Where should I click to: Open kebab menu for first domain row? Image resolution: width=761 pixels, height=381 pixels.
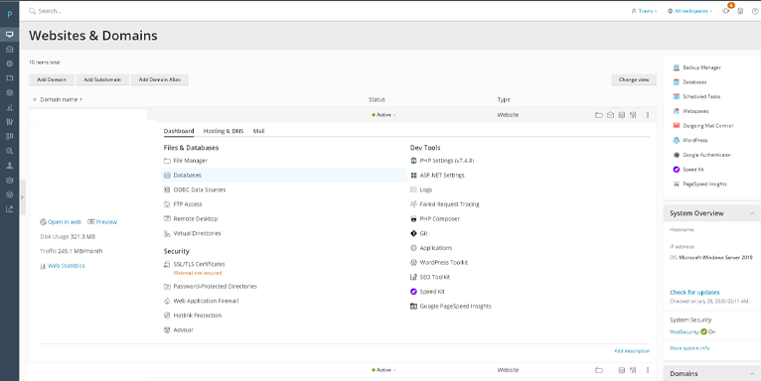tap(648, 115)
